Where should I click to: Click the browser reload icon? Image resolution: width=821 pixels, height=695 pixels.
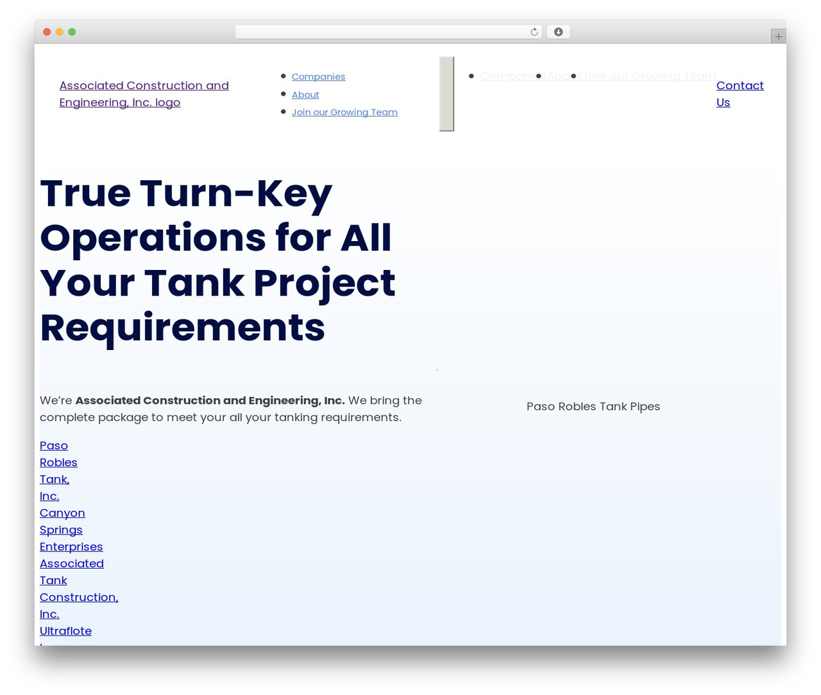click(534, 32)
